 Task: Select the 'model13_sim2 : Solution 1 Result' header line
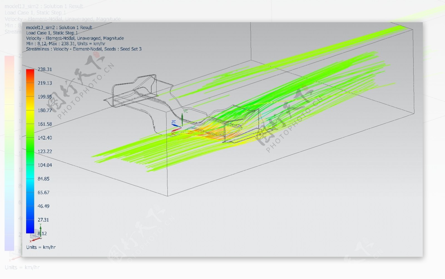[x=59, y=28]
